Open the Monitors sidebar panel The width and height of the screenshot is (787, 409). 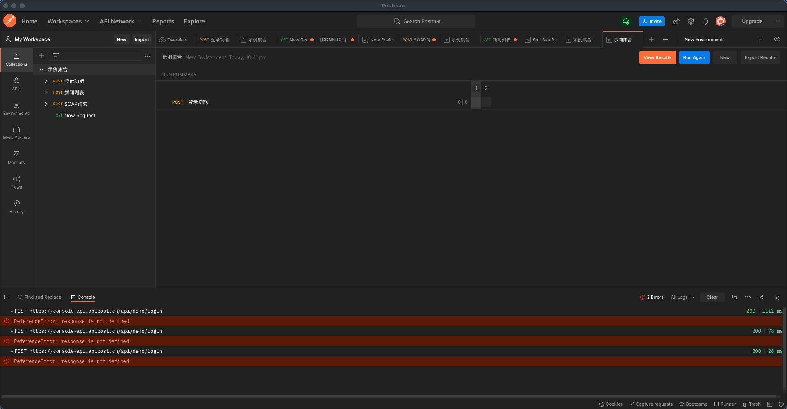click(x=16, y=158)
